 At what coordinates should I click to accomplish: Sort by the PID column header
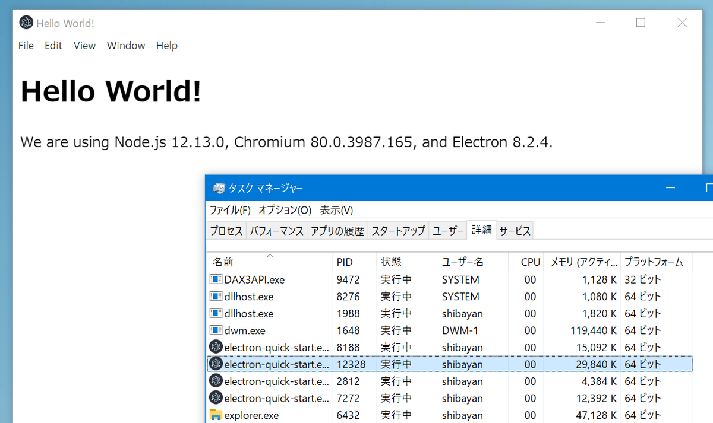click(x=355, y=262)
